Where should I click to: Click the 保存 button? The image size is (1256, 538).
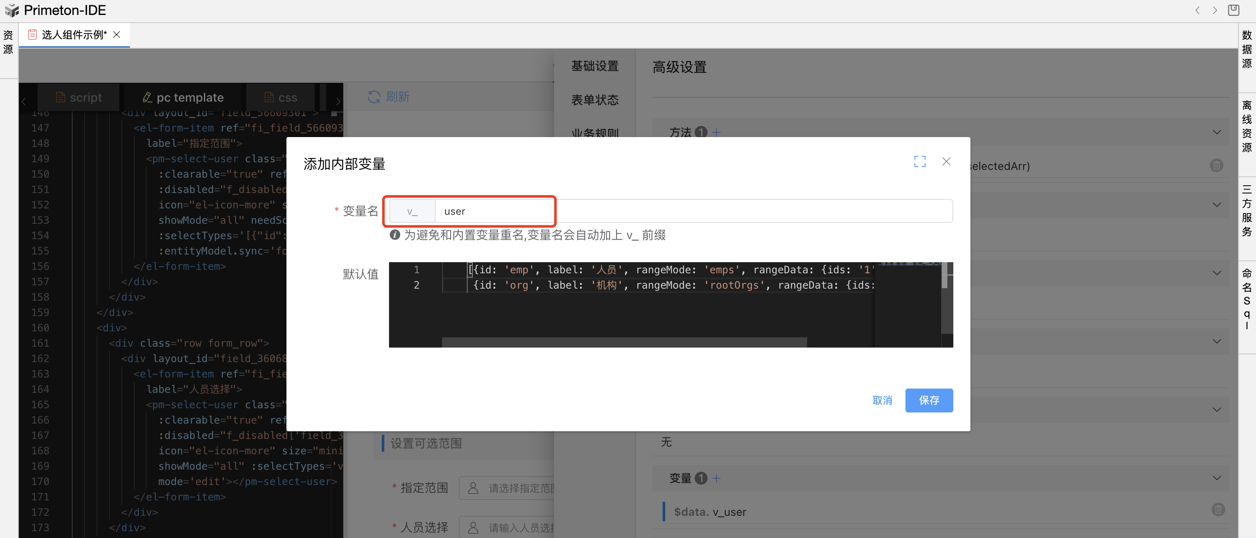tap(929, 400)
